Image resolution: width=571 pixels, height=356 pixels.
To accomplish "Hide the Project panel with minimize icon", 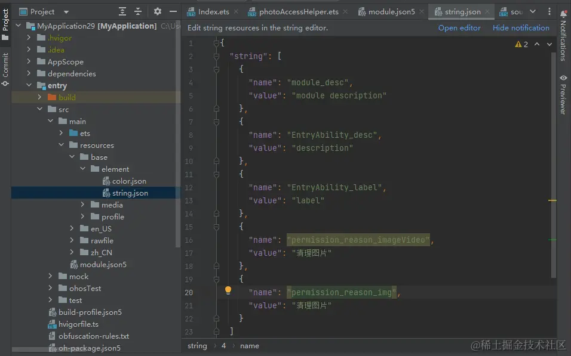I will pyautogui.click(x=172, y=11).
